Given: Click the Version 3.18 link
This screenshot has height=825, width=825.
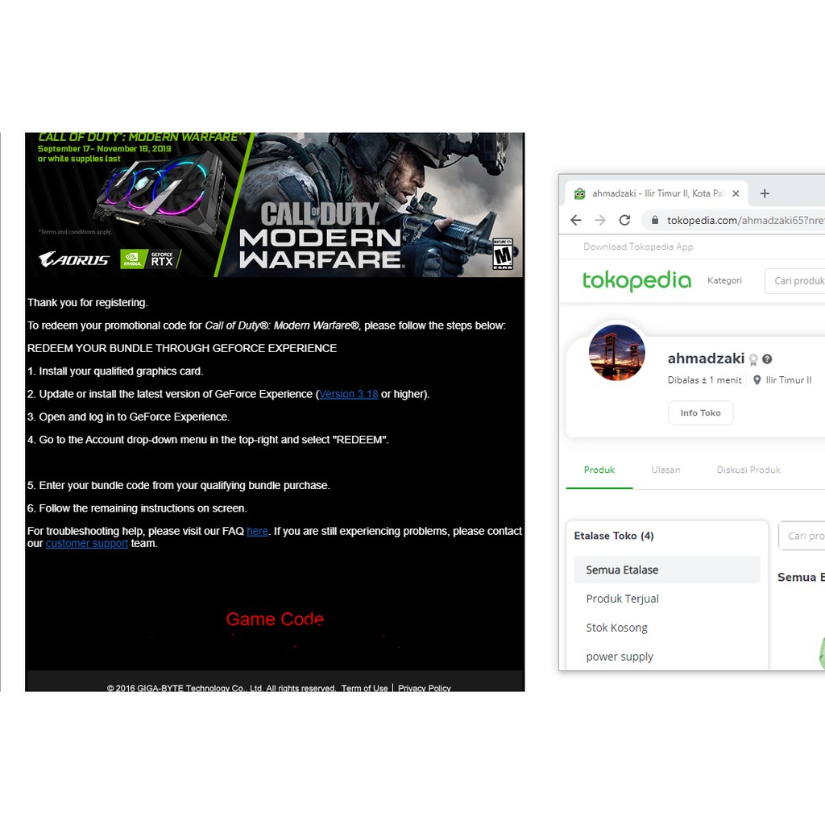Looking at the screenshot, I should (x=348, y=394).
